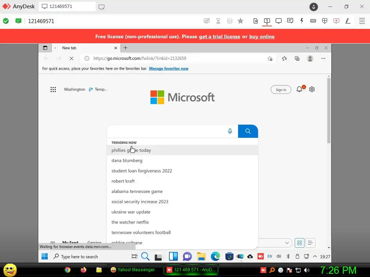The width and height of the screenshot is (370, 277).
Task: Switch feed to list view toggle
Action: point(310,243)
